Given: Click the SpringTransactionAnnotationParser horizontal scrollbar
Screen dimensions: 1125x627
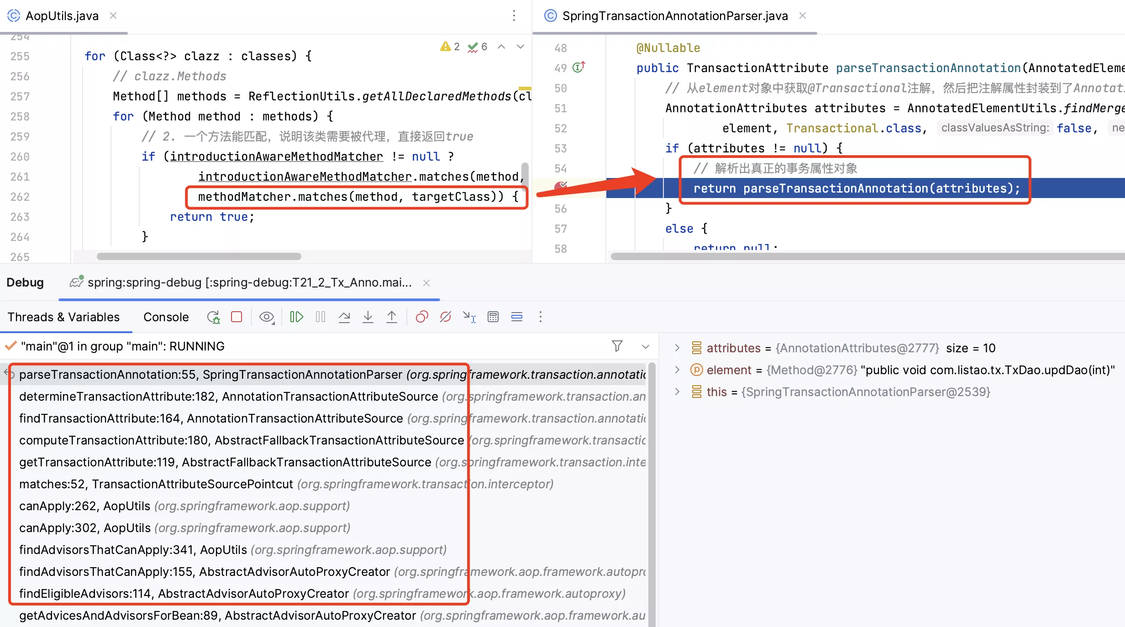Looking at the screenshot, I should pos(867,256).
